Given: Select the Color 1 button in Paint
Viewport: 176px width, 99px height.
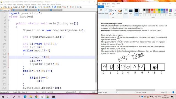Looking at the screenshot, I should click(136, 12).
